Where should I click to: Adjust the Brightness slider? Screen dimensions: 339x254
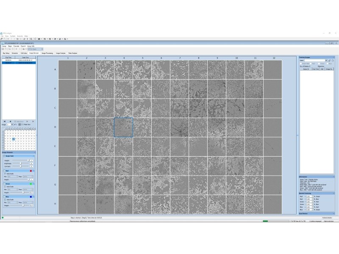pos(20,163)
